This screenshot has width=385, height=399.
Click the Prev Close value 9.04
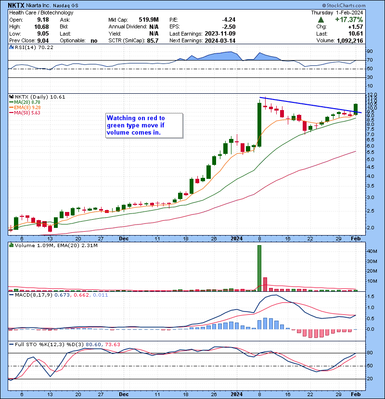click(43, 40)
